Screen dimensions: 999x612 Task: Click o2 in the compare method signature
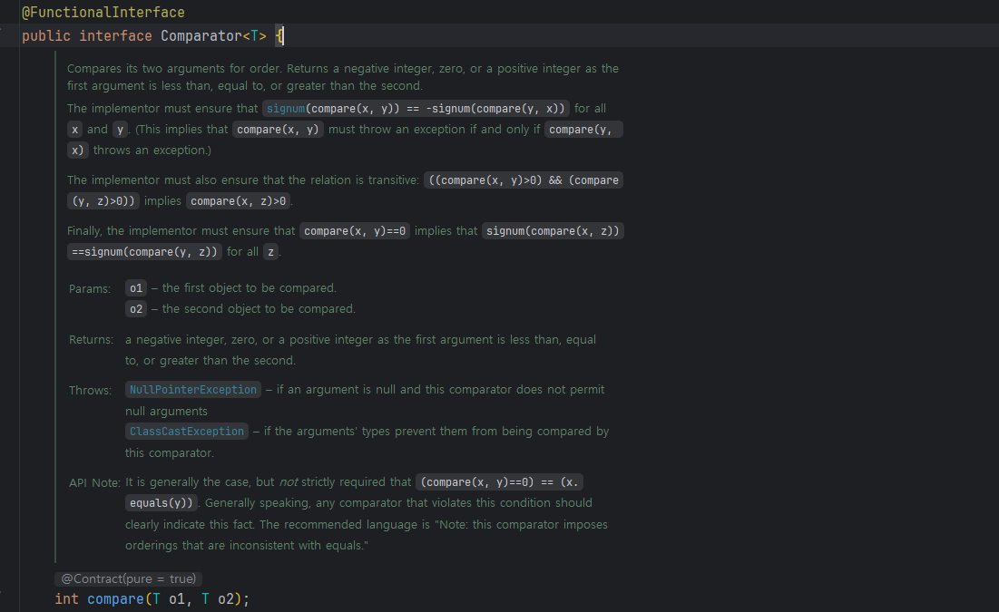[x=226, y=599]
